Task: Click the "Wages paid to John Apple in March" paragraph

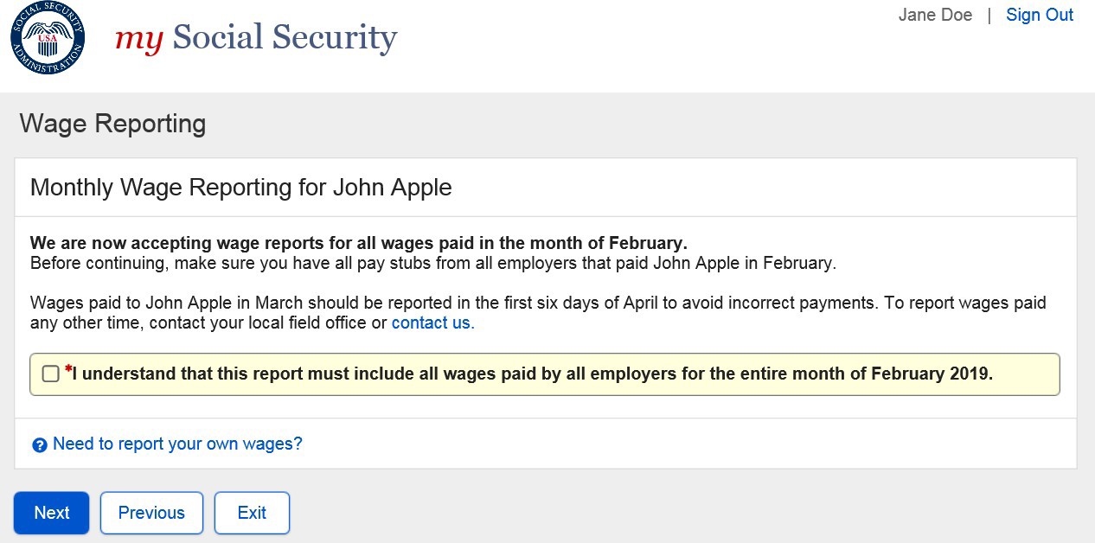Action: pos(536,303)
